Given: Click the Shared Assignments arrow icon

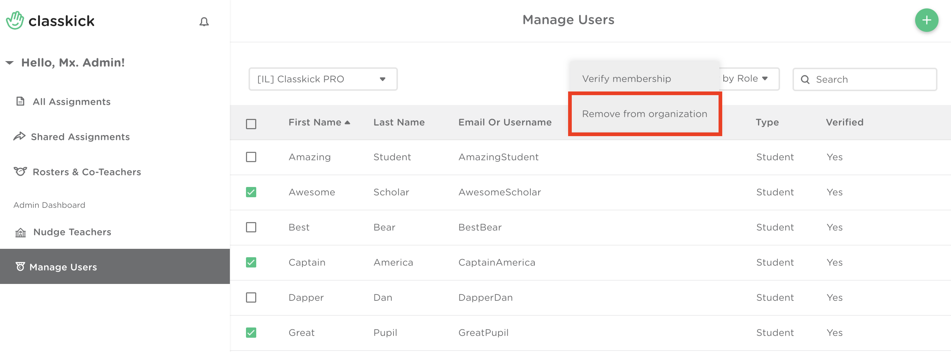Looking at the screenshot, I should [19, 136].
